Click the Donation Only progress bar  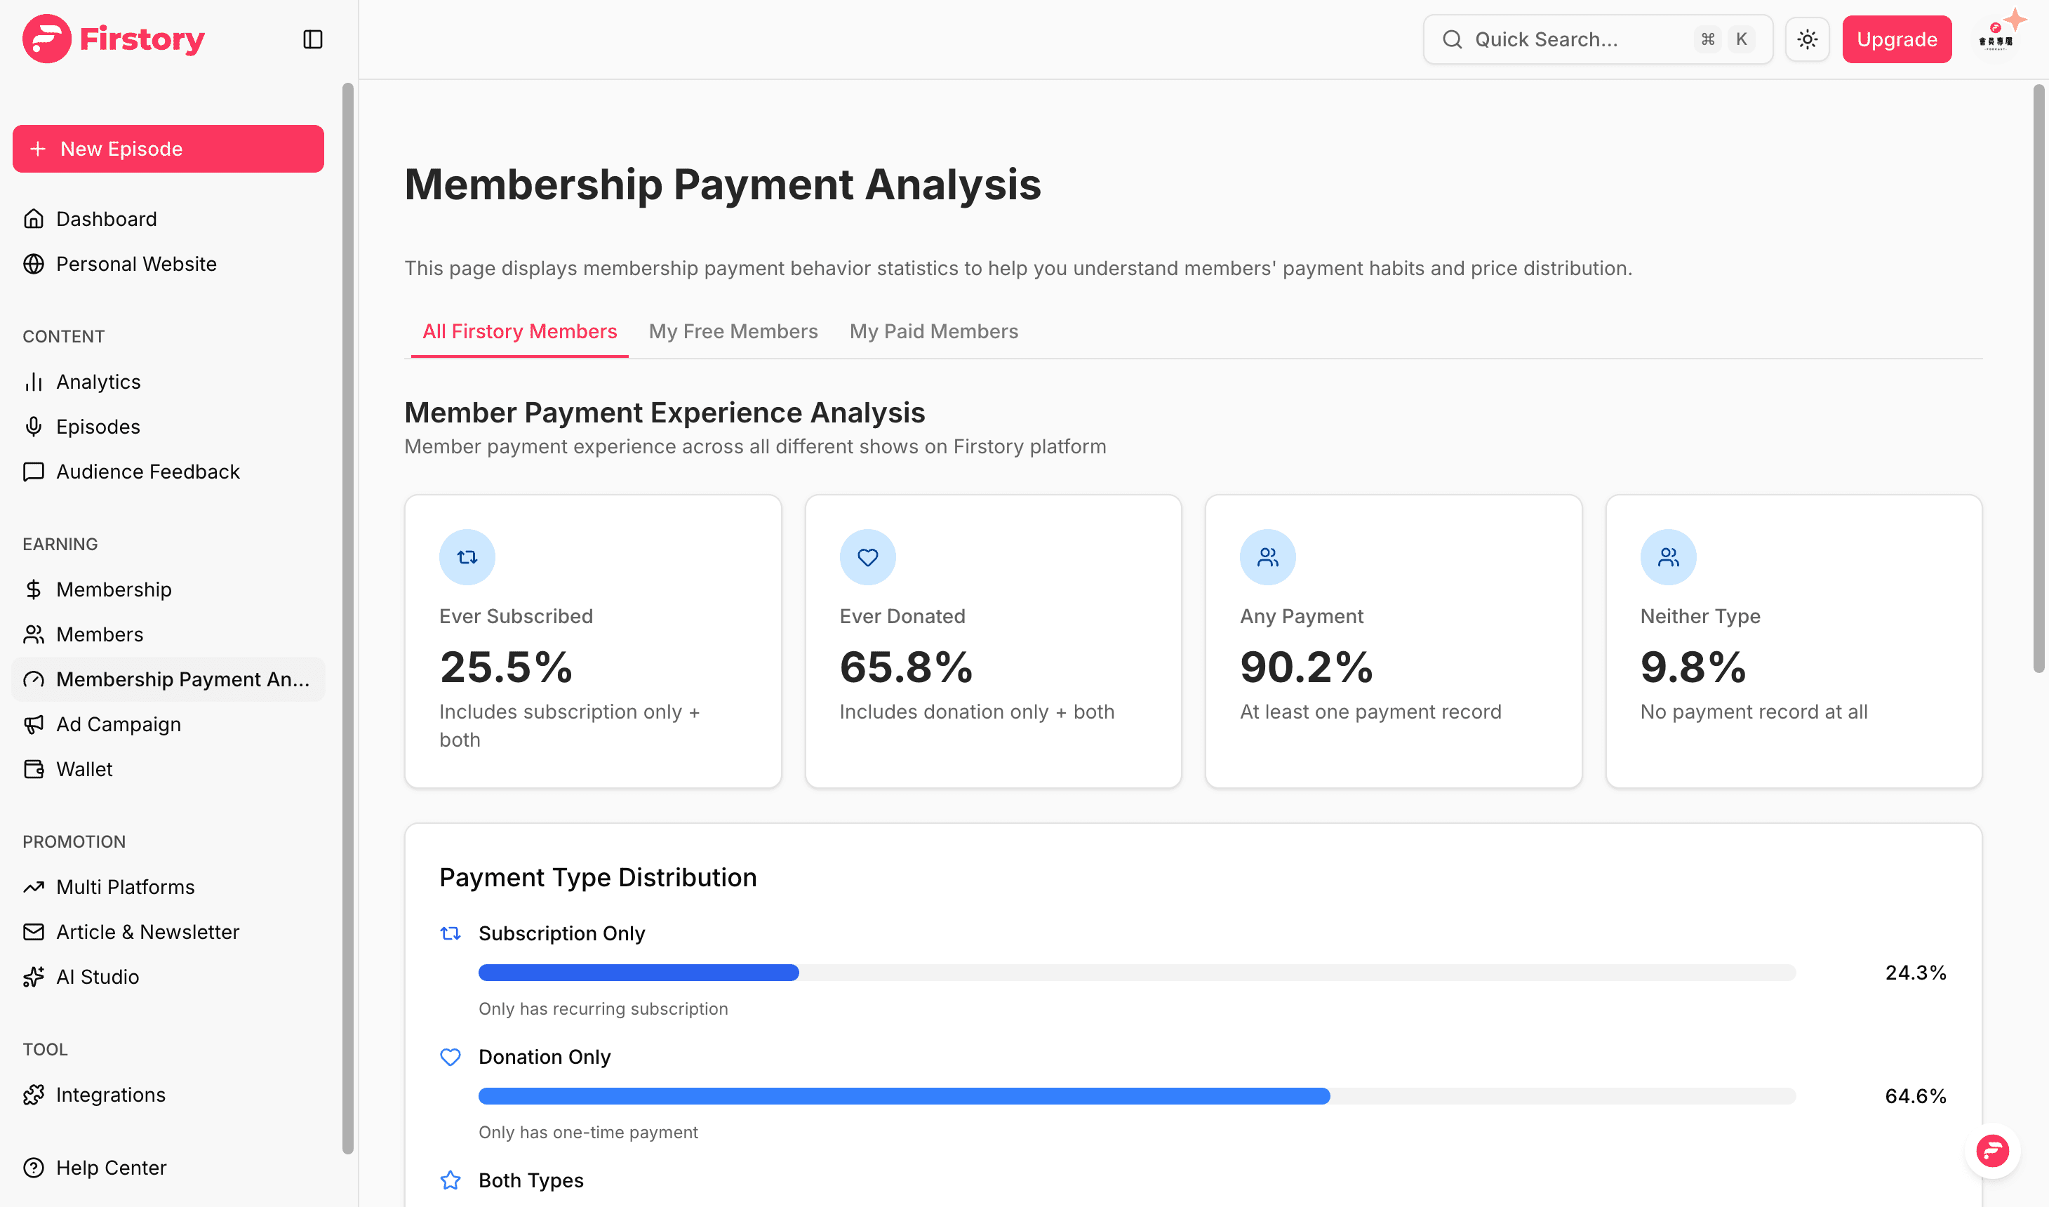tap(1137, 1096)
